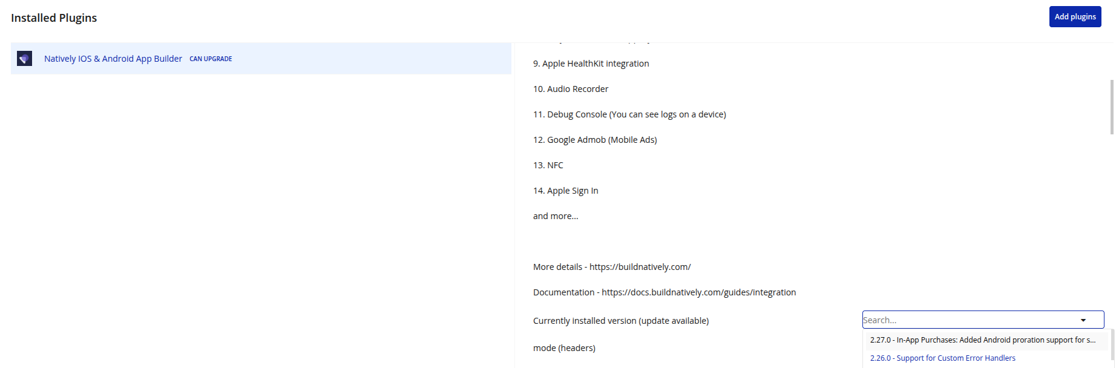
Task: Expand the version dropdown arrow
Action: (1083, 320)
